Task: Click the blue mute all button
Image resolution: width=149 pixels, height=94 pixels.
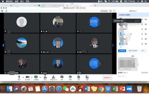Action: [x=122, y=51]
